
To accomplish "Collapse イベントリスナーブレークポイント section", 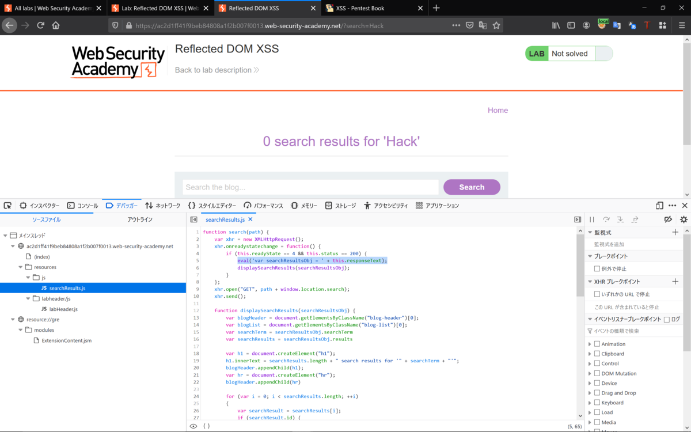I will (590, 319).
